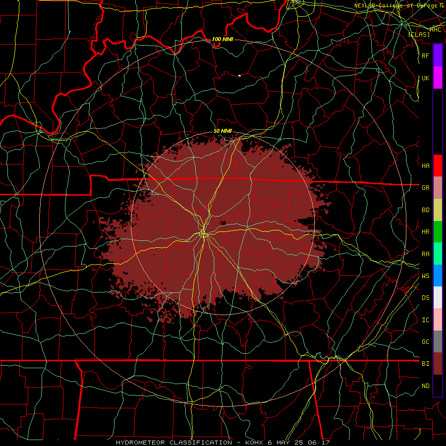This screenshot has height=446, width=446.
Task: Click the DS white legend swatch
Action: tap(438, 297)
